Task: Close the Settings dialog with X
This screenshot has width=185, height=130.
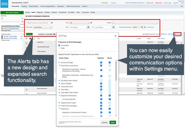Action: (115, 36)
